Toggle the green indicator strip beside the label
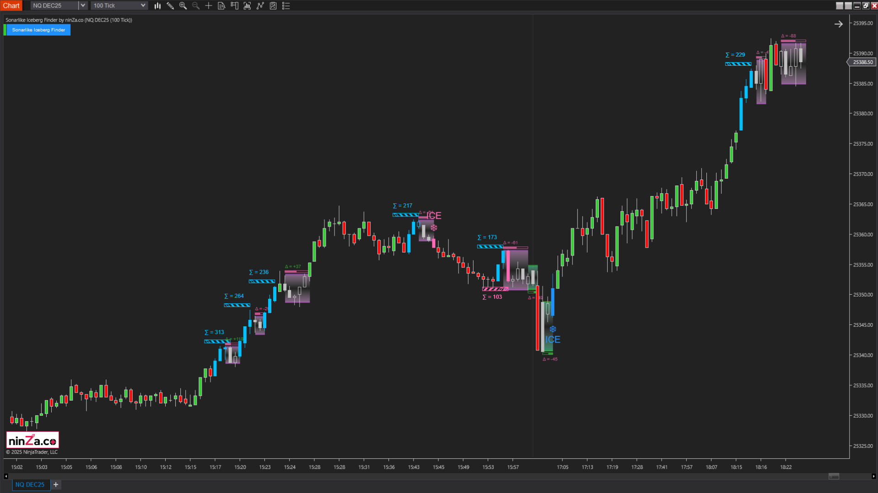The width and height of the screenshot is (878, 493). pos(5,30)
